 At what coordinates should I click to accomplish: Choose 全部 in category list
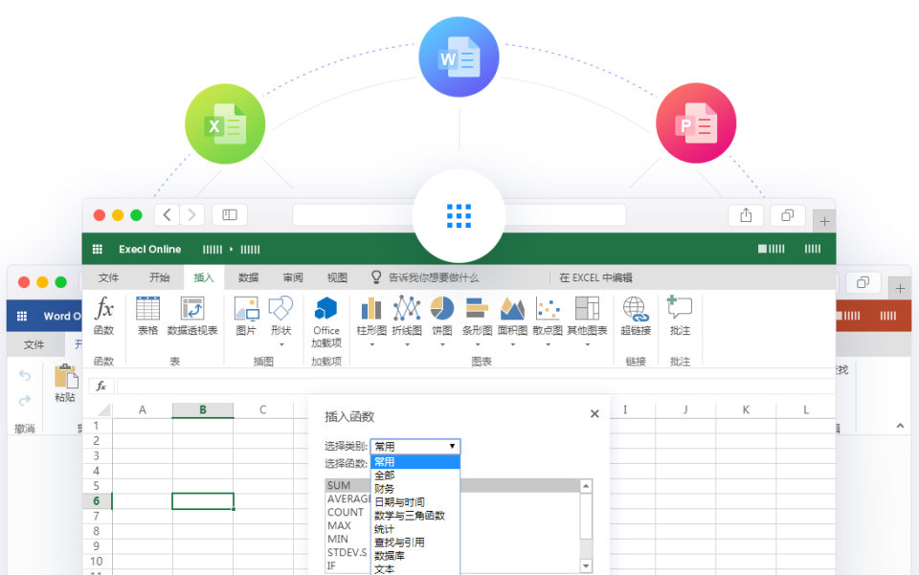coord(415,475)
